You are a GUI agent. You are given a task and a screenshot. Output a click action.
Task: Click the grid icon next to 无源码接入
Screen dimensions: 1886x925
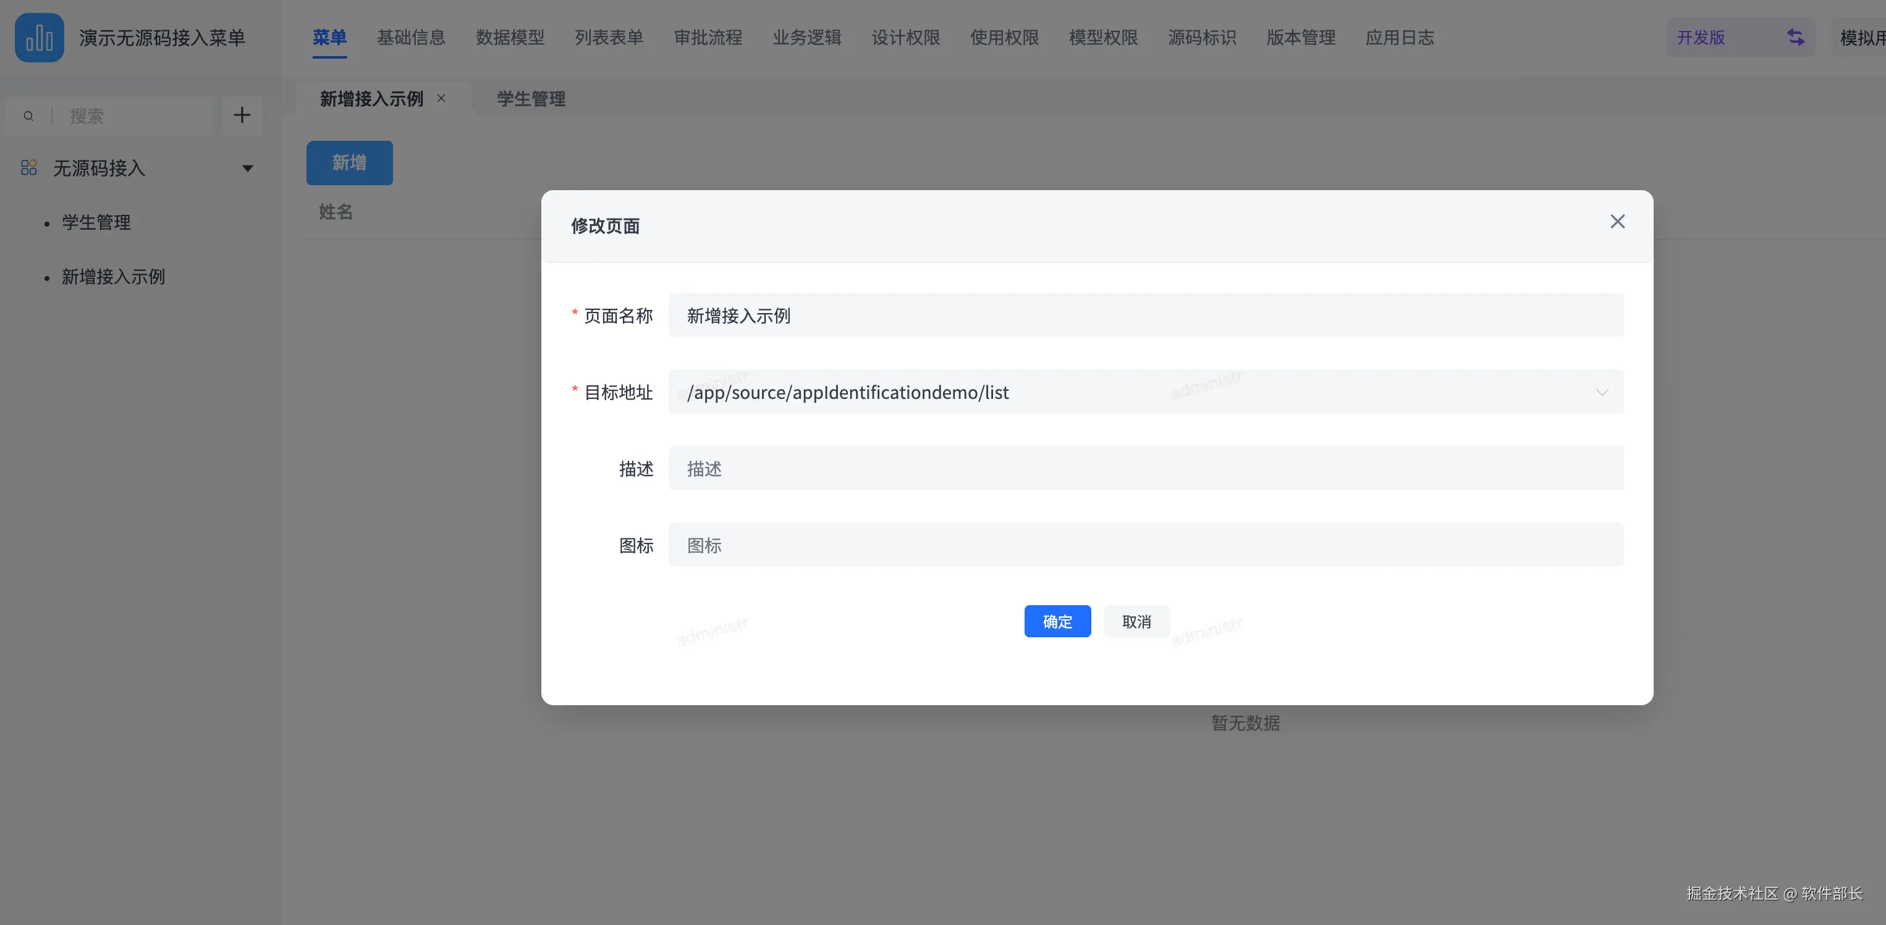pos(28,169)
